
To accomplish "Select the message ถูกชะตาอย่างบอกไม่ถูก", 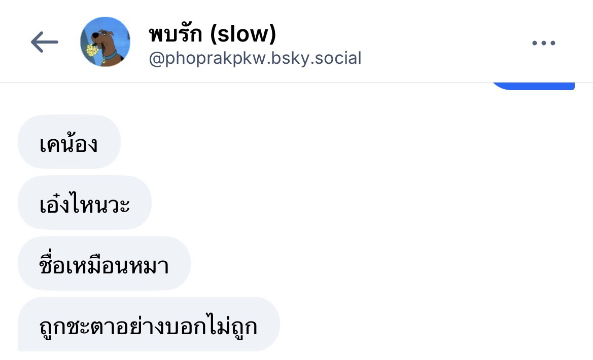I will [149, 324].
